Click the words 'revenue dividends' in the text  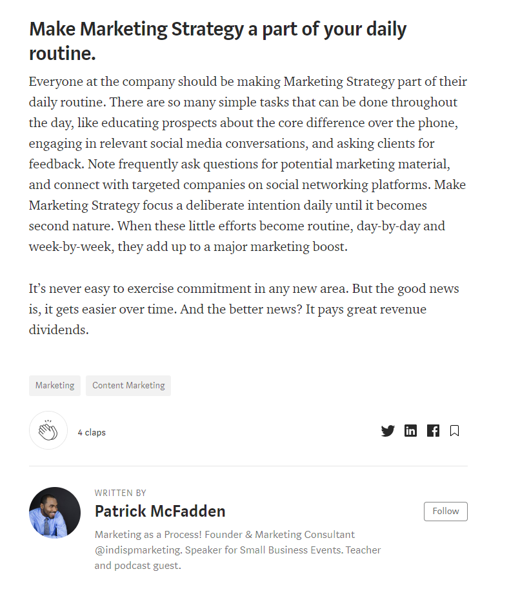228,319
